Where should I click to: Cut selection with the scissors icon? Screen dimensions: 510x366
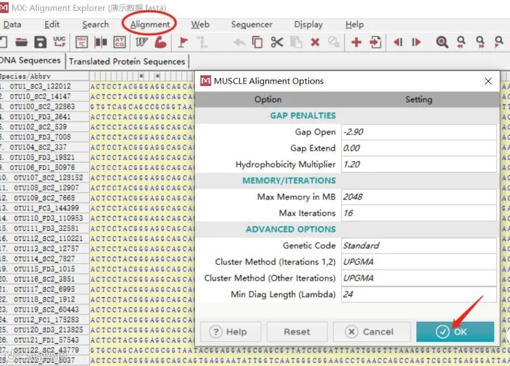(277, 42)
